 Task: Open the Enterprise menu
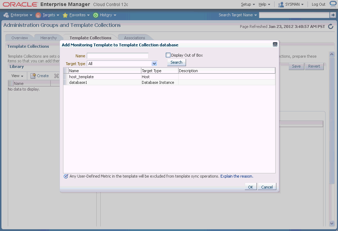tap(21, 15)
